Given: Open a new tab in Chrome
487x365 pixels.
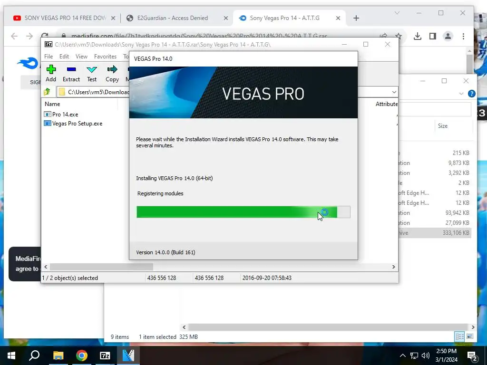Looking at the screenshot, I should [x=356, y=19].
